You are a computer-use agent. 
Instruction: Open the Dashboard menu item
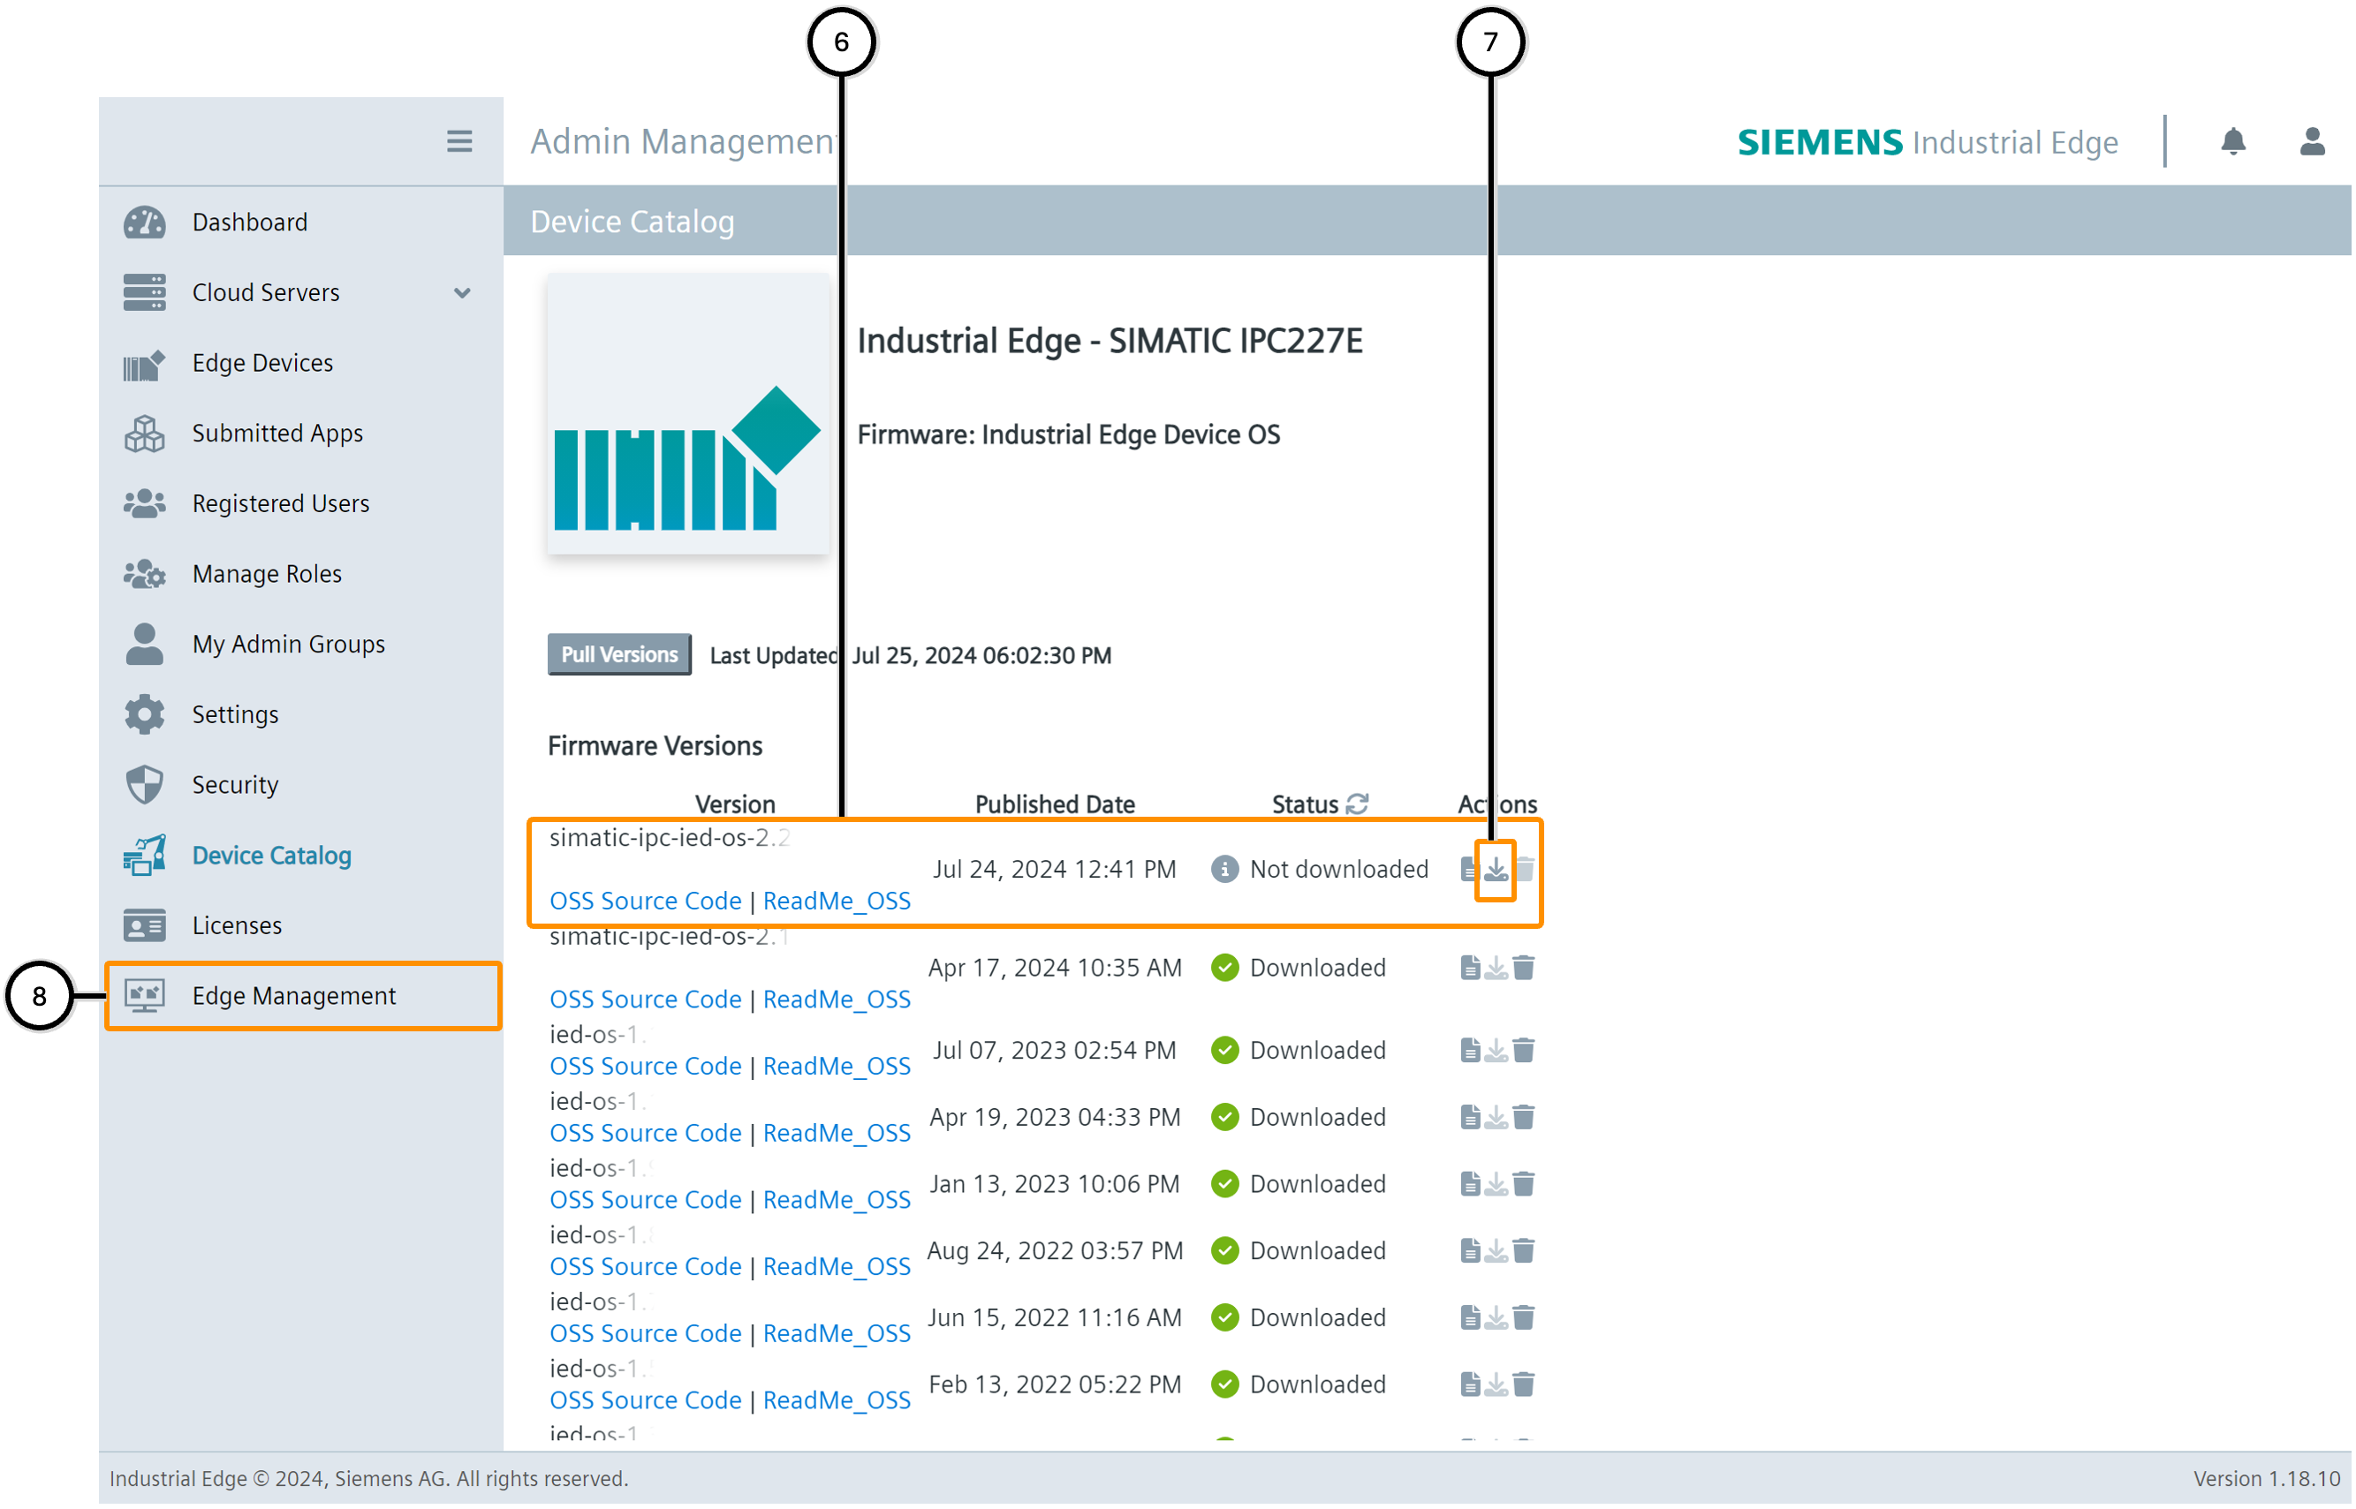249,223
